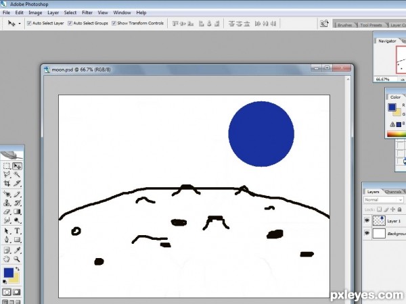
Task: Select the Dodge tool
Action: pos(17,220)
